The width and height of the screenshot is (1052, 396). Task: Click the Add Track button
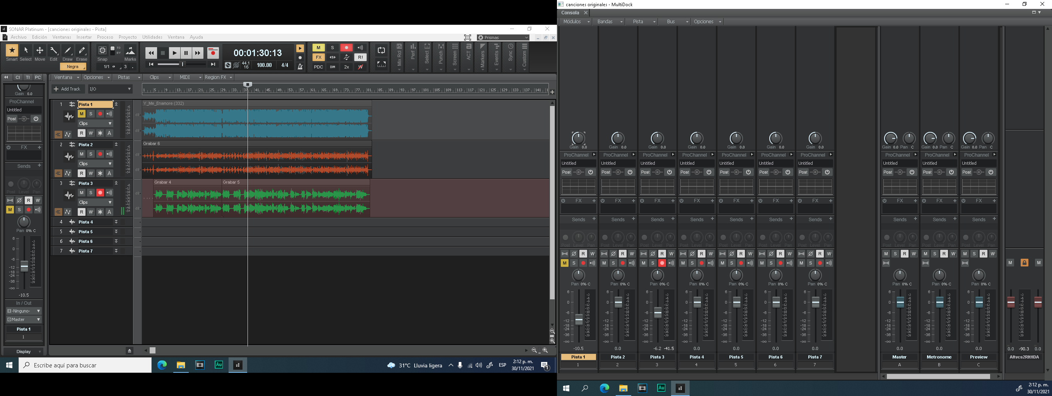pos(68,89)
